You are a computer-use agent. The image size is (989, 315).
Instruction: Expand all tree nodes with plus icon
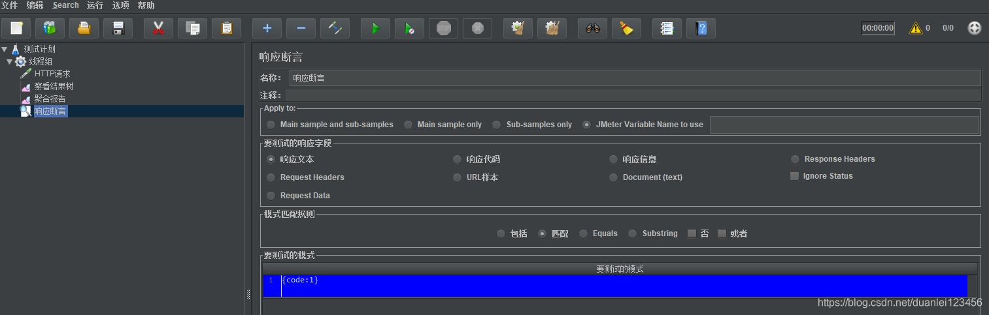pyautogui.click(x=267, y=28)
